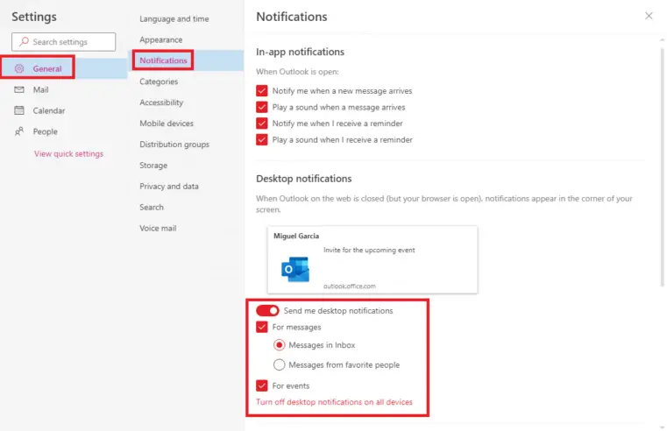Select Messages from favorite people radio button
This screenshot has width=667, height=431.
tap(279, 364)
